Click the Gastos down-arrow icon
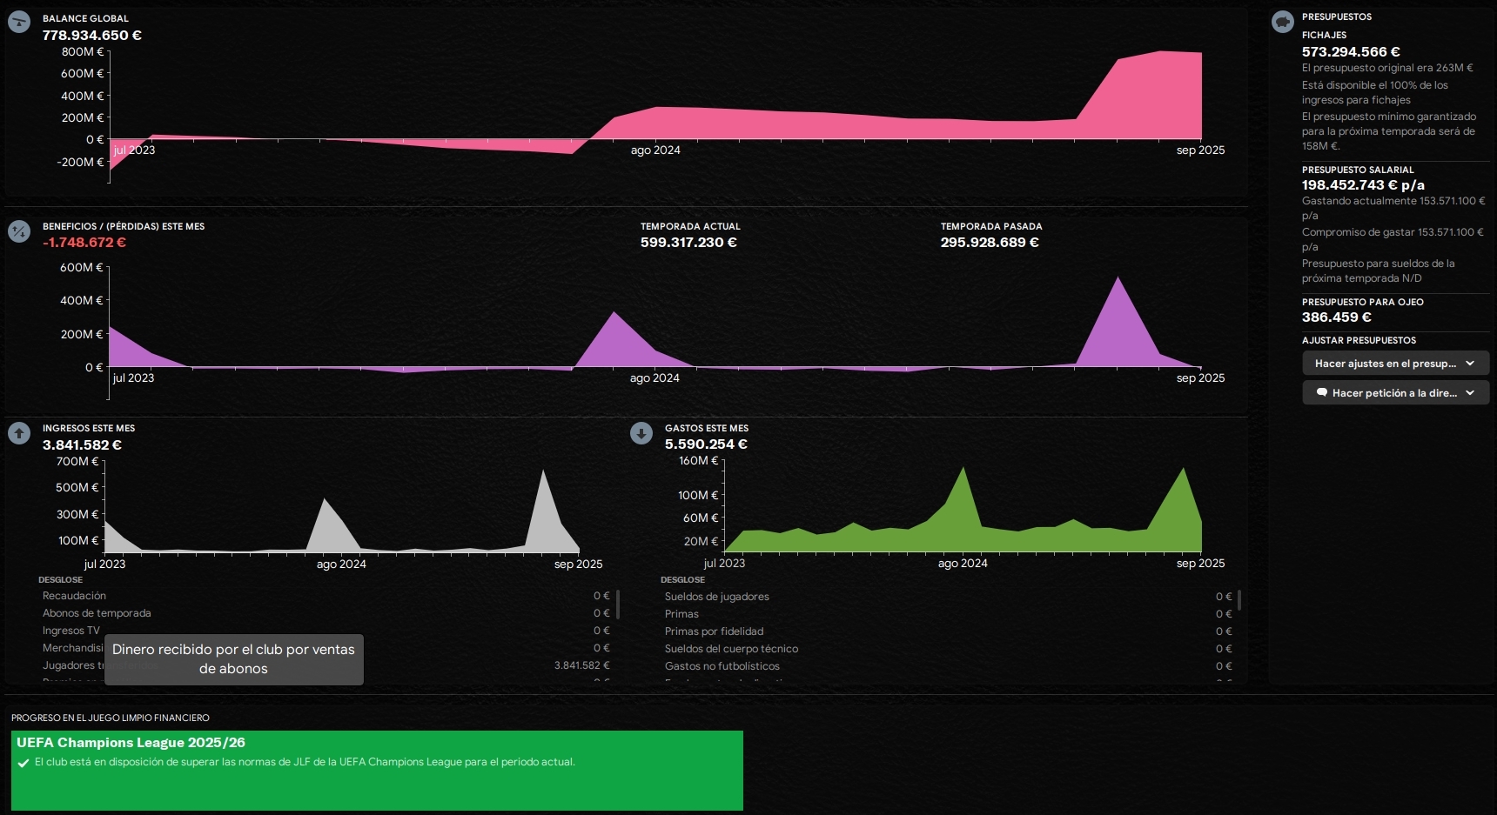The height and width of the screenshot is (815, 1497). pos(641,433)
